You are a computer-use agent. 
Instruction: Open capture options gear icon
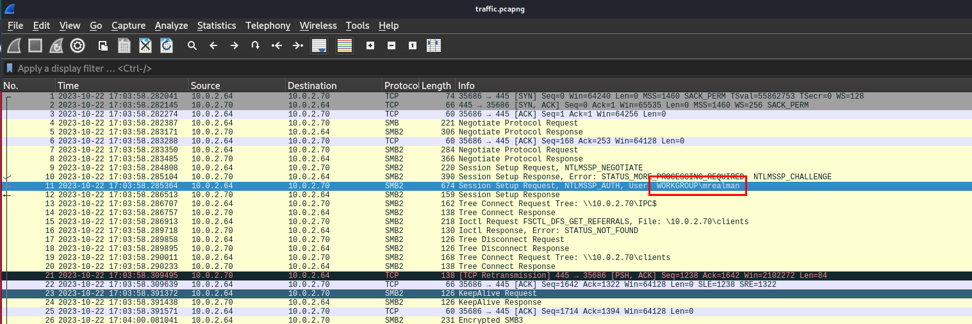point(78,45)
